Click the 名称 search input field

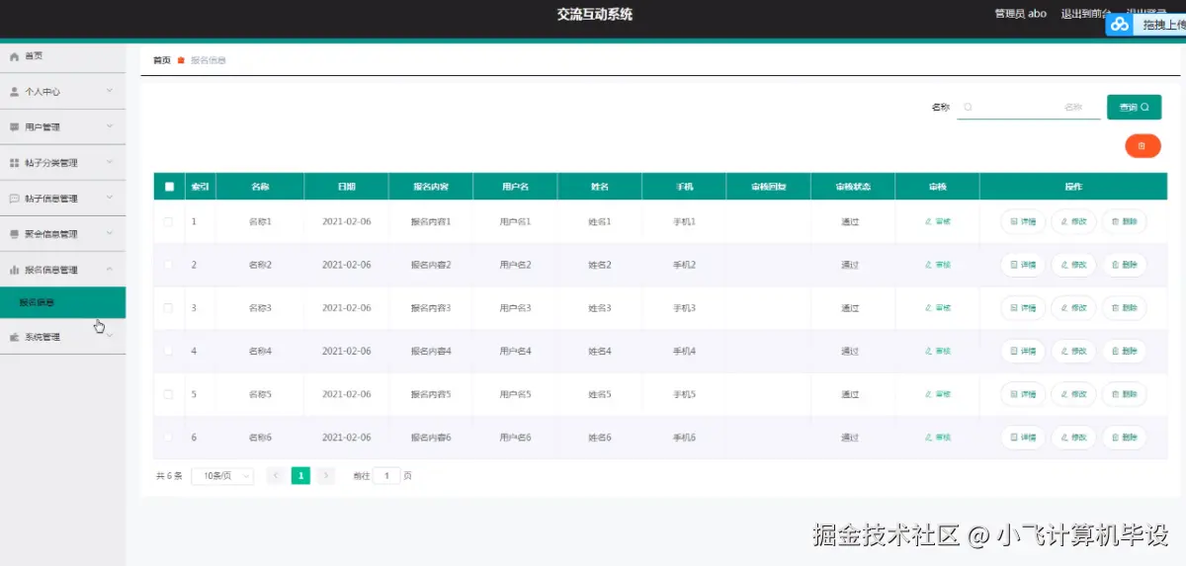[x=1029, y=107]
